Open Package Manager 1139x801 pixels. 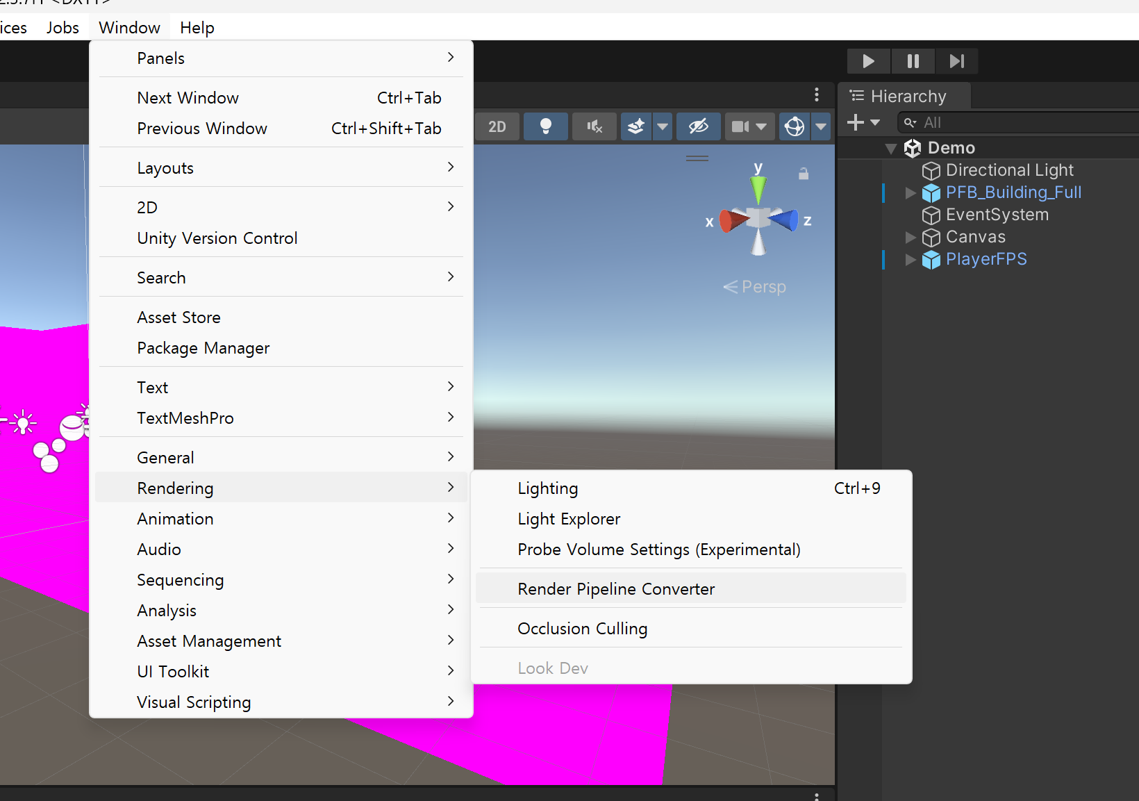click(x=281, y=348)
